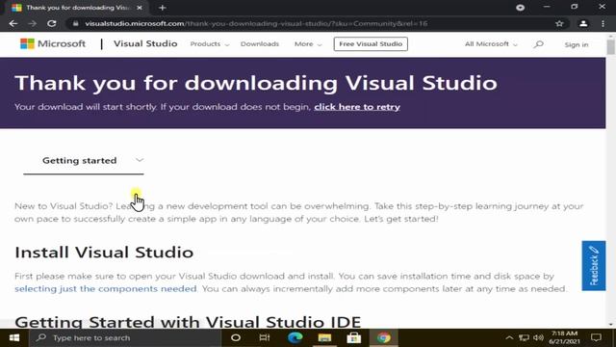
Task: Open the notification center icon
Action: click(596, 338)
